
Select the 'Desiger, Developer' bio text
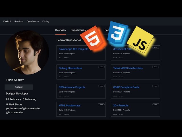(x=17, y=94)
